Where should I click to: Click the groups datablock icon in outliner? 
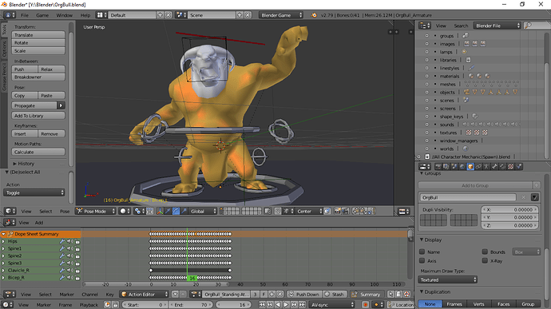[x=466, y=35]
